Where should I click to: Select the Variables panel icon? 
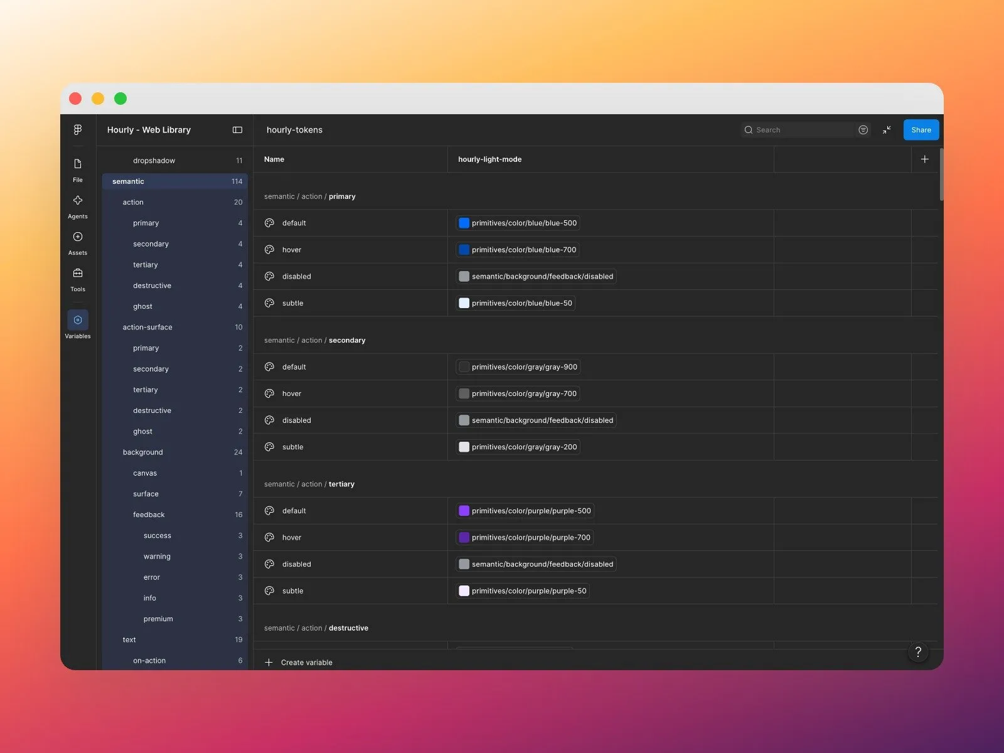point(78,320)
